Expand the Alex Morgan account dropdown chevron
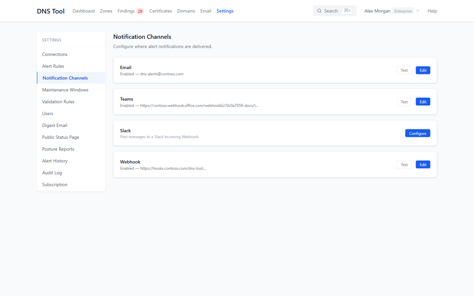Viewport: 474px width, 296px height. pos(418,11)
